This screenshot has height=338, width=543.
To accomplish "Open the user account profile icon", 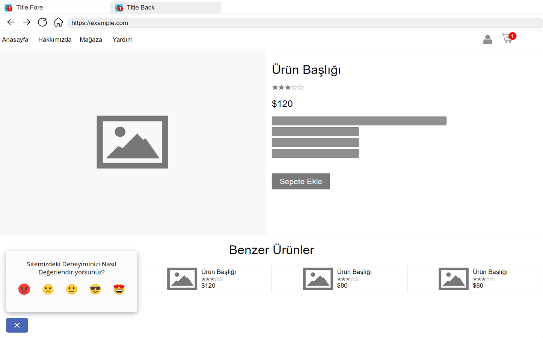I will [487, 39].
